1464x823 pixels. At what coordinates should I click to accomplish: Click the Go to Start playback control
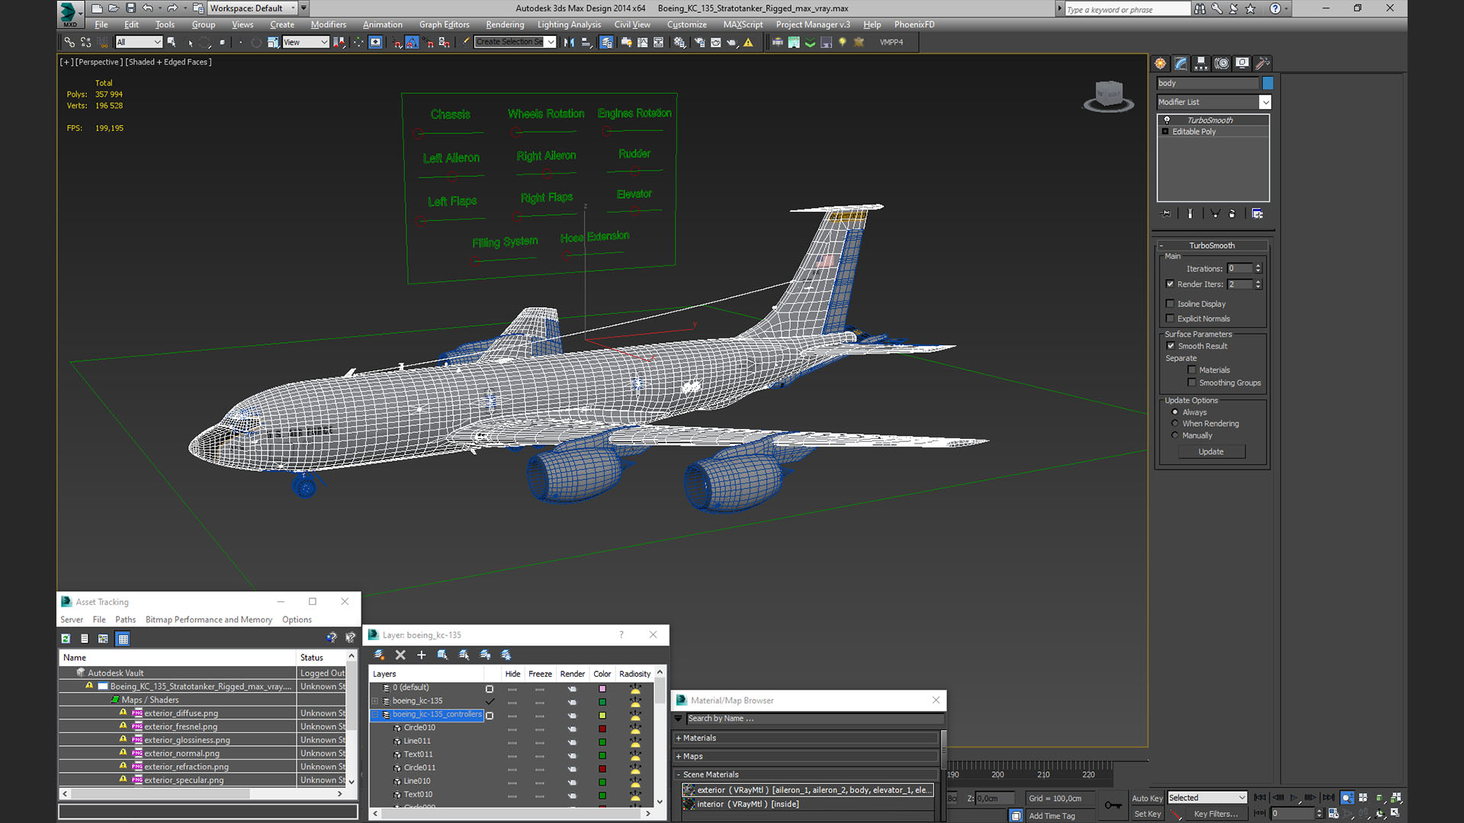pyautogui.click(x=1260, y=798)
